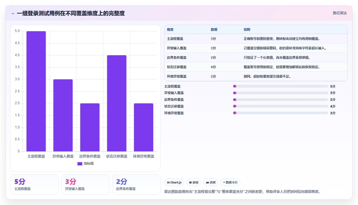Click the 异常输入覆盖 progress bar

coord(281,93)
